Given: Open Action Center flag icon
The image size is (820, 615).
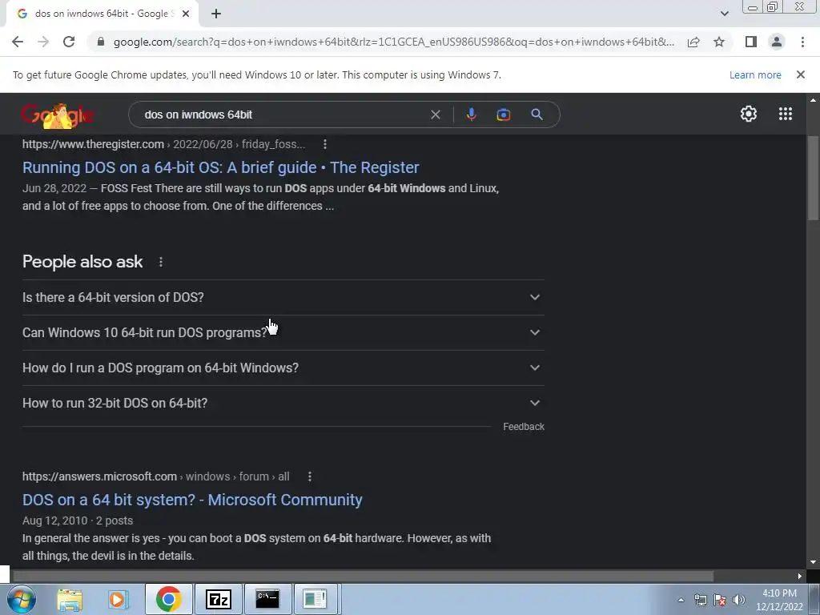Looking at the screenshot, I should [720, 600].
